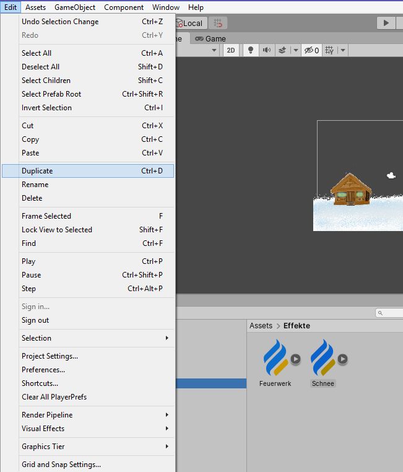403x472 pixels.
Task: Open the grid options dropdown arrow
Action: click(342, 50)
